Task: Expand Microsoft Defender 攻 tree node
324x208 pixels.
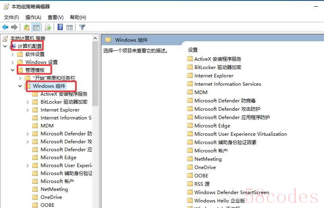Action: (28, 142)
